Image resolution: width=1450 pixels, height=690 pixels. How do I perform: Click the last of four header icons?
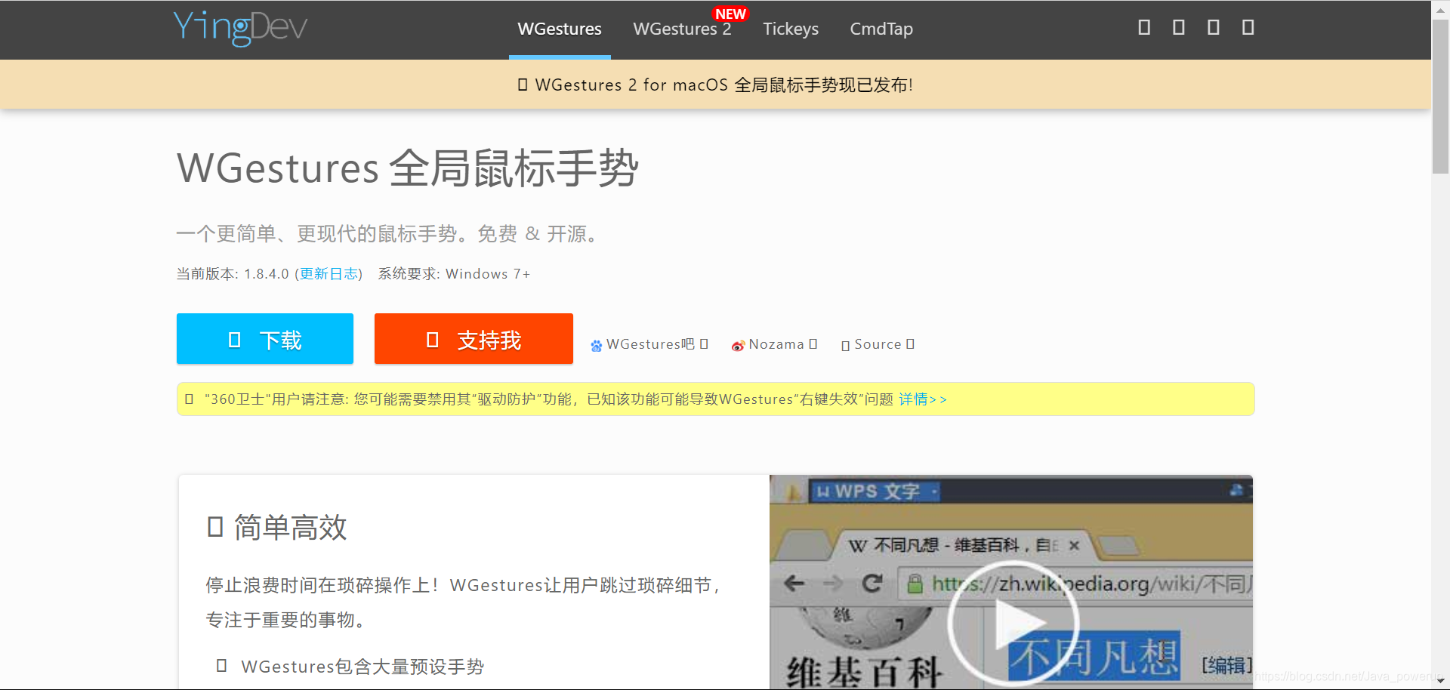[1248, 28]
